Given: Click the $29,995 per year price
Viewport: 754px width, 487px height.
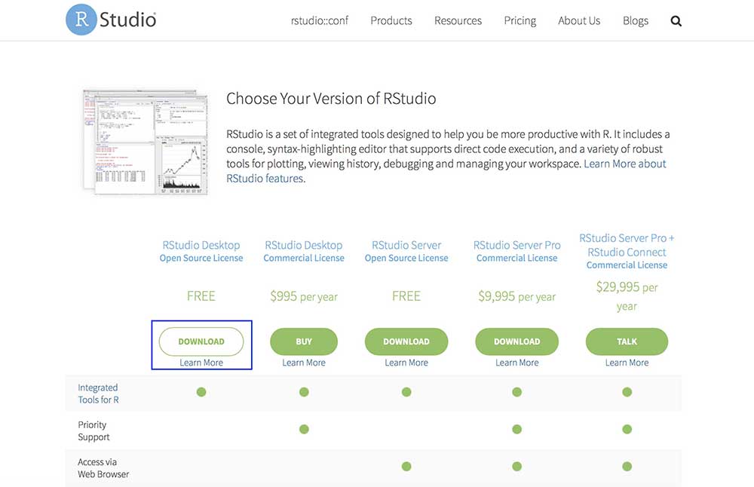Looking at the screenshot, I should (627, 296).
